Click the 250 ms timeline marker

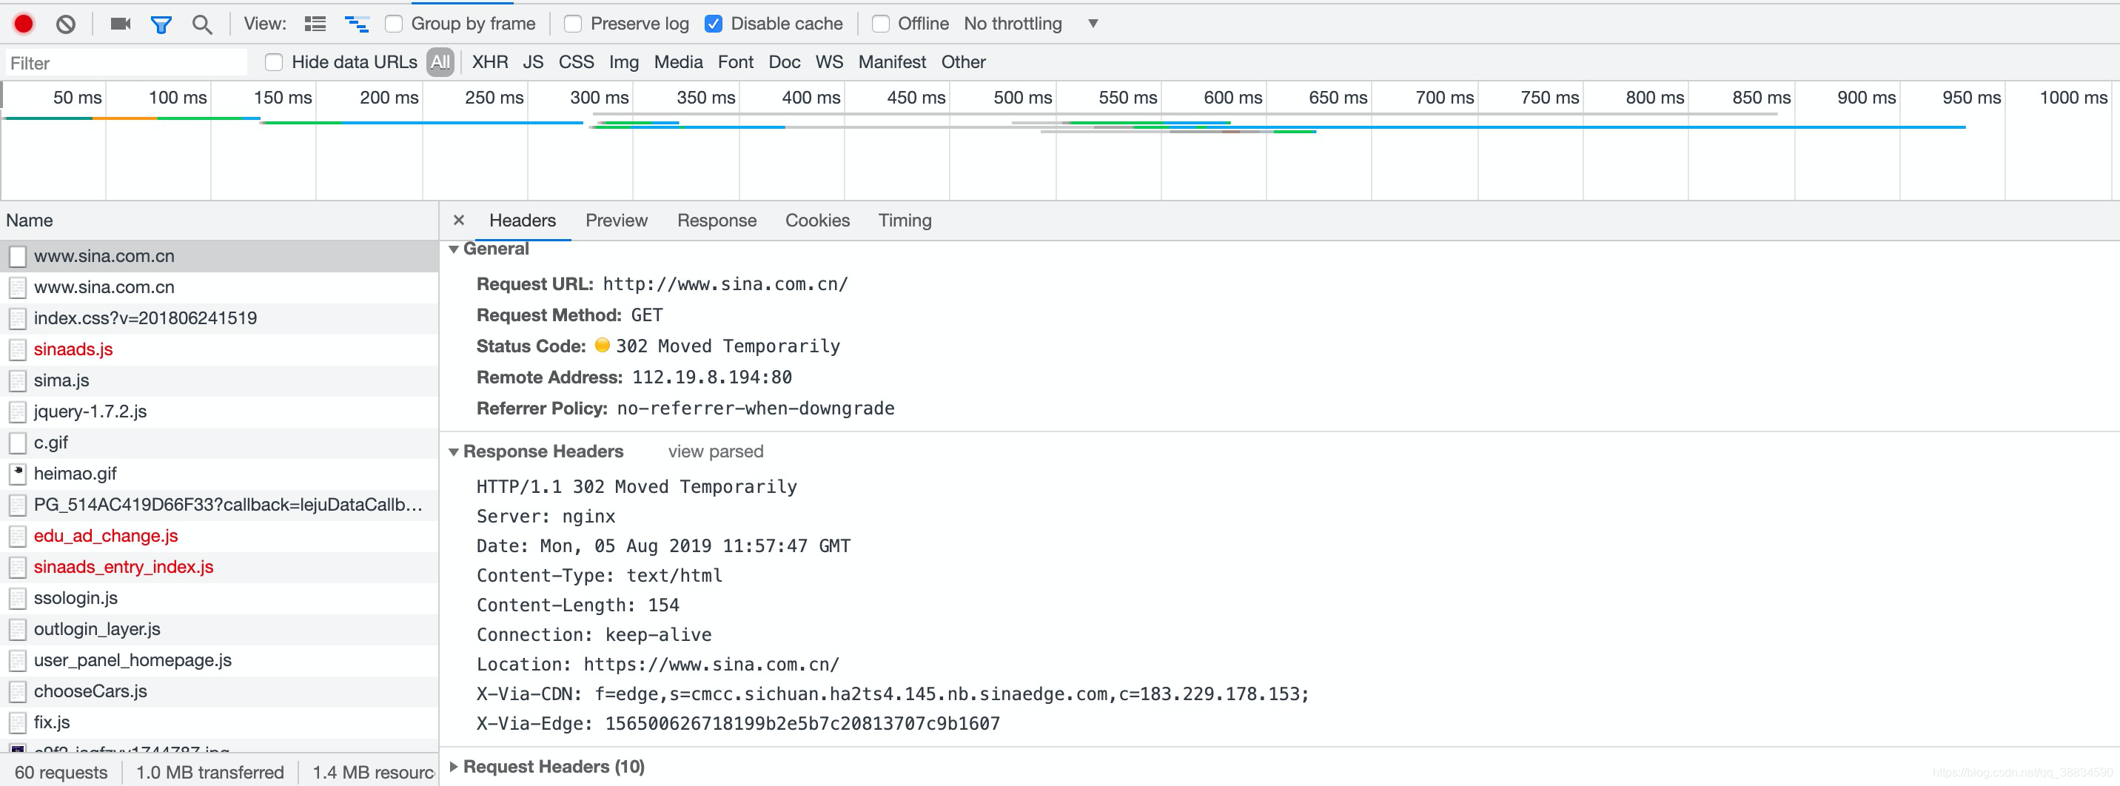click(494, 98)
